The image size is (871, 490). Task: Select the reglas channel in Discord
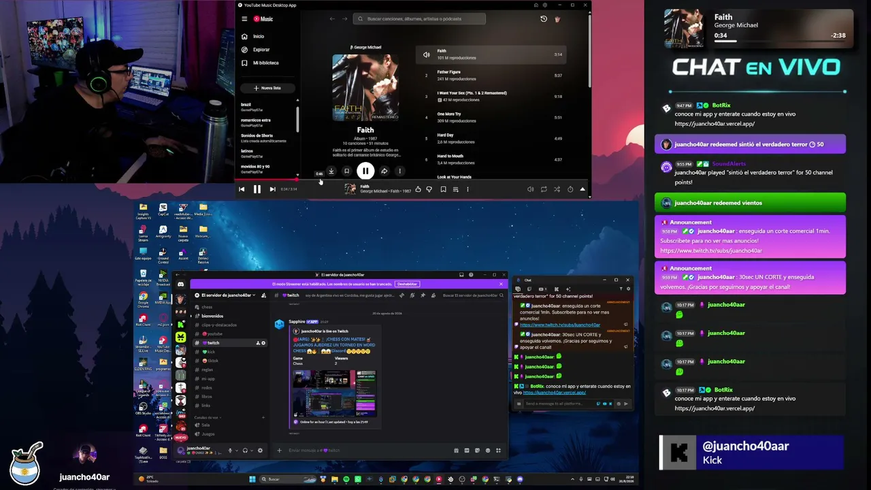click(x=208, y=370)
